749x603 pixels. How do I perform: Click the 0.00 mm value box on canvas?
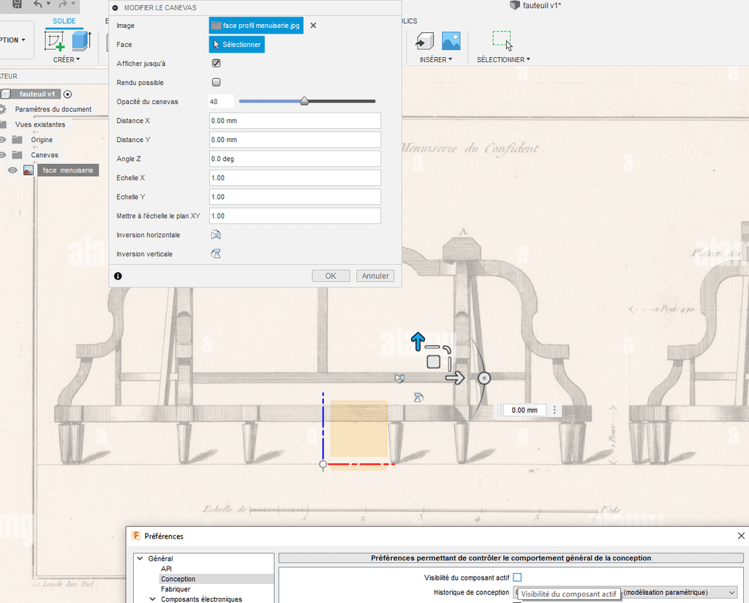[524, 410]
